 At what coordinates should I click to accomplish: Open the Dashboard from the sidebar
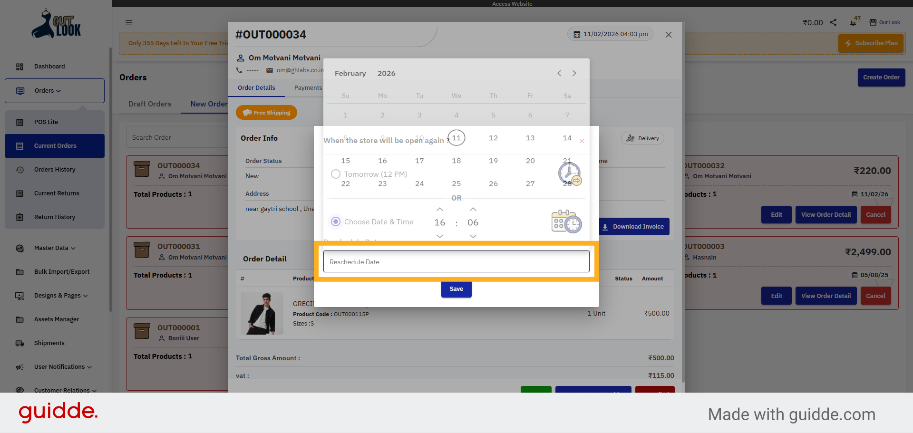49,66
